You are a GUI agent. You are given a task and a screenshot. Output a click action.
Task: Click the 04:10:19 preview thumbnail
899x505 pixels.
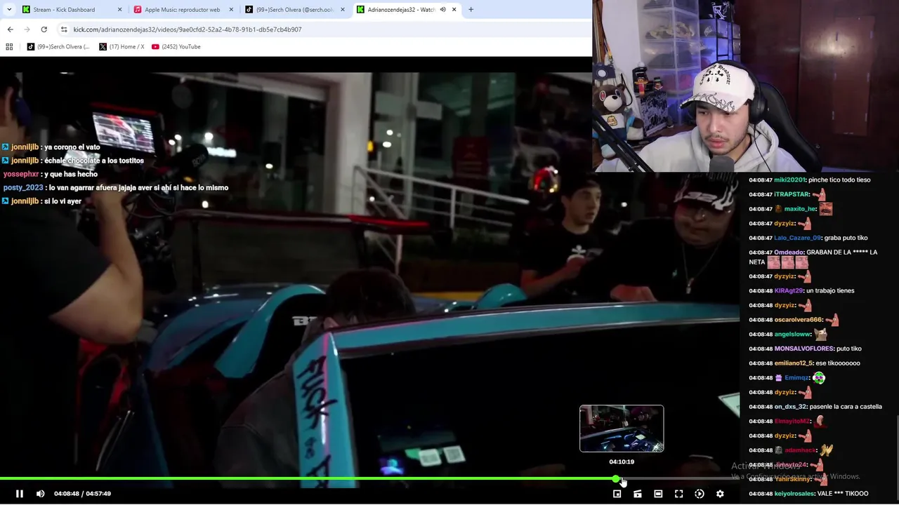click(x=622, y=429)
